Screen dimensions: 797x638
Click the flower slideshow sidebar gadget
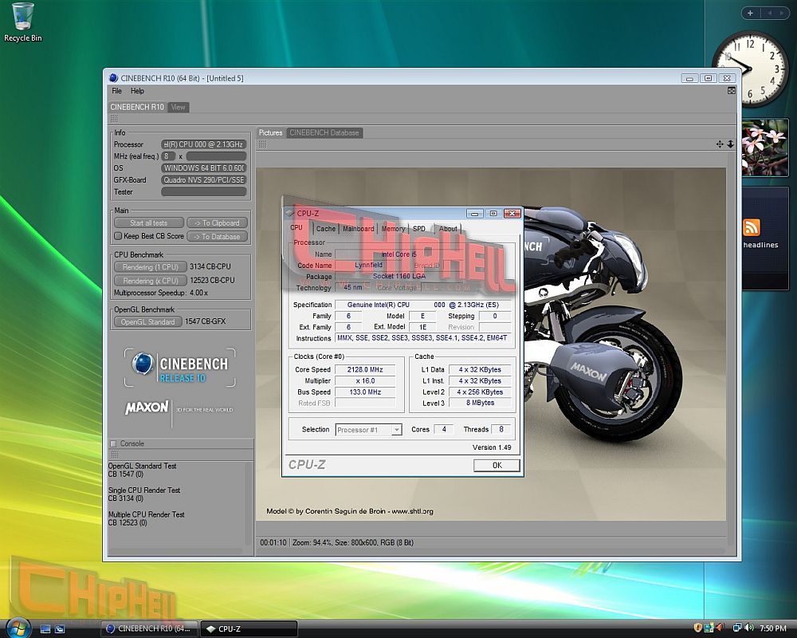click(x=765, y=148)
